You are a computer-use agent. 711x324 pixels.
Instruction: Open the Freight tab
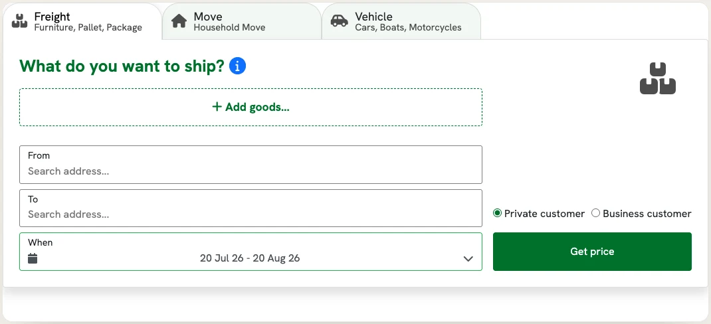point(82,21)
